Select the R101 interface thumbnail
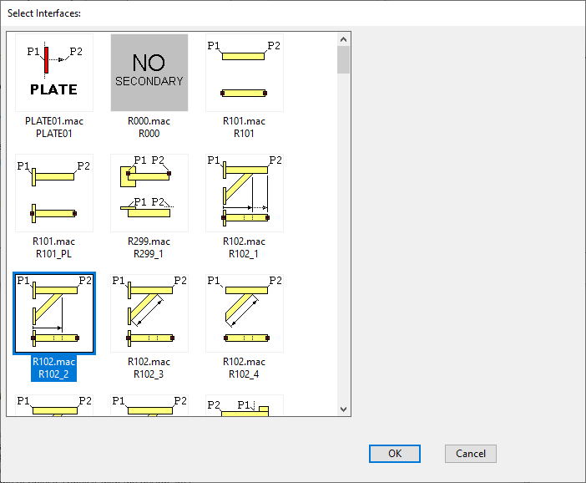 tap(244, 73)
